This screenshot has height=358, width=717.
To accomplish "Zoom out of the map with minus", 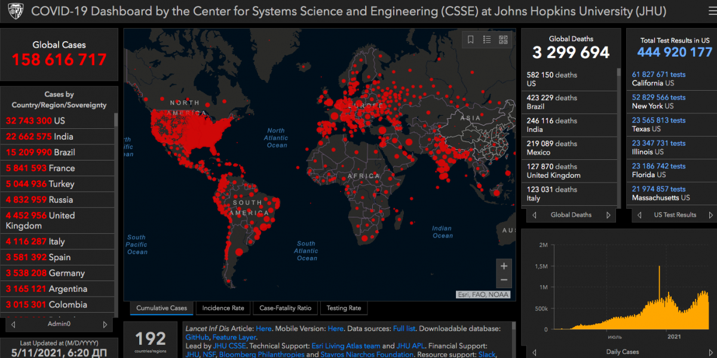I will (x=504, y=280).
